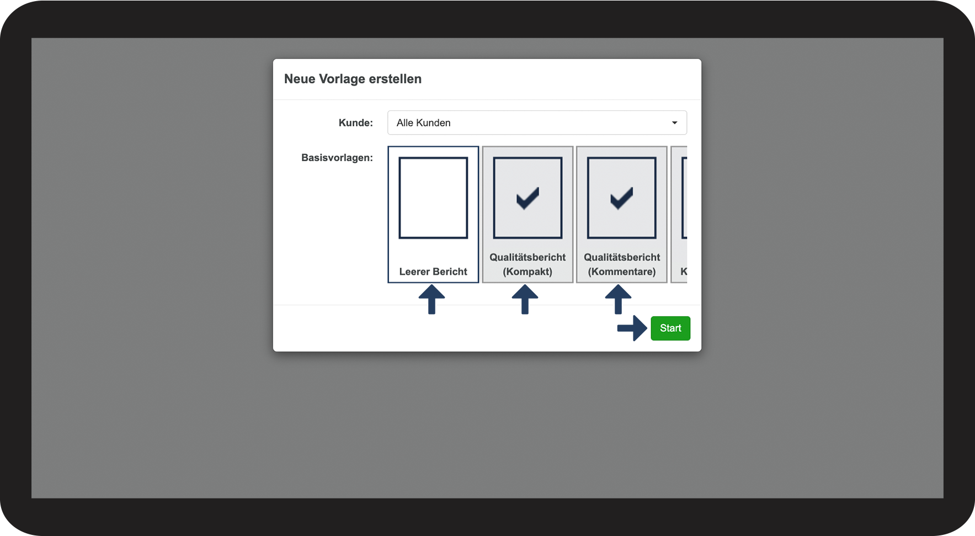Select the partially visible fourth template tile
Image resolution: width=975 pixels, height=536 pixels.
tap(679, 214)
